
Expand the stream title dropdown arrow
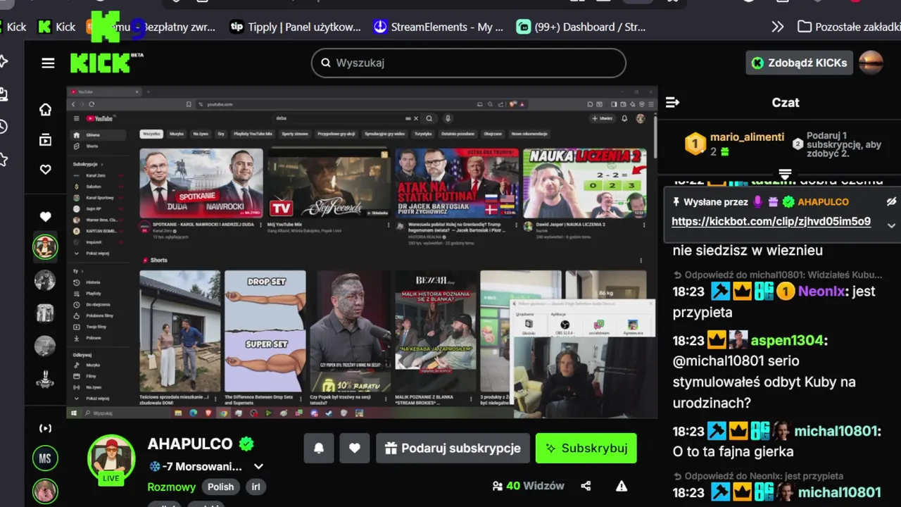pos(258,466)
